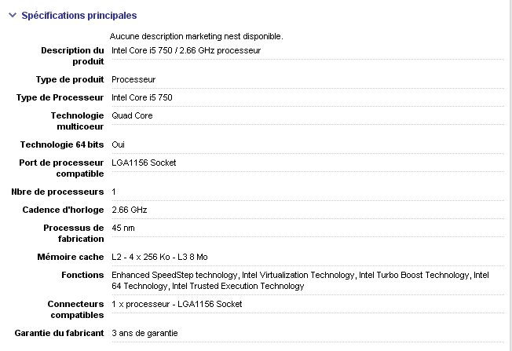
Task: Collapse the Spécifications principales chevron arrow
Action: tap(12, 15)
